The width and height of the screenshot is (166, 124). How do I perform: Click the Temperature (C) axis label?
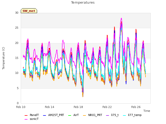[x=3, y=58]
